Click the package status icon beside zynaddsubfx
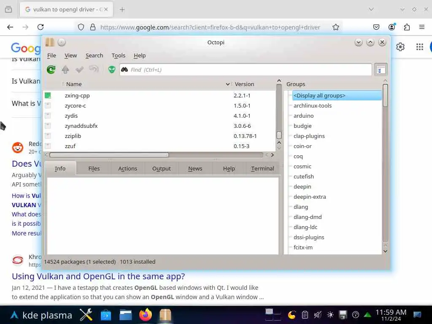Screen dimensions: 432x324 [x=48, y=126]
